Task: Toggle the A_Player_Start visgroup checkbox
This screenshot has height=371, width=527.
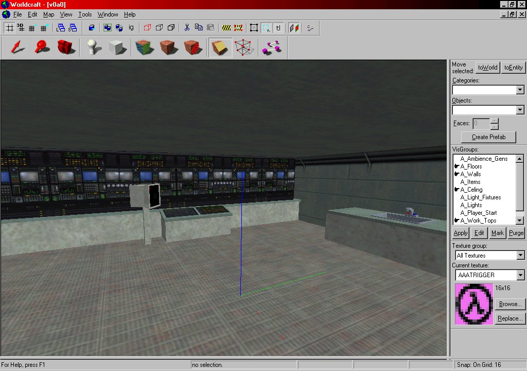Action: coord(457,213)
